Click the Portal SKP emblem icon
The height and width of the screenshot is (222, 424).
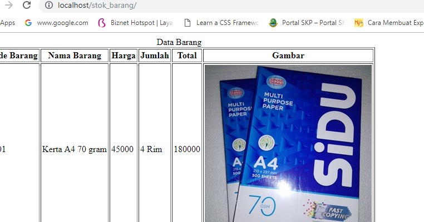point(273,23)
